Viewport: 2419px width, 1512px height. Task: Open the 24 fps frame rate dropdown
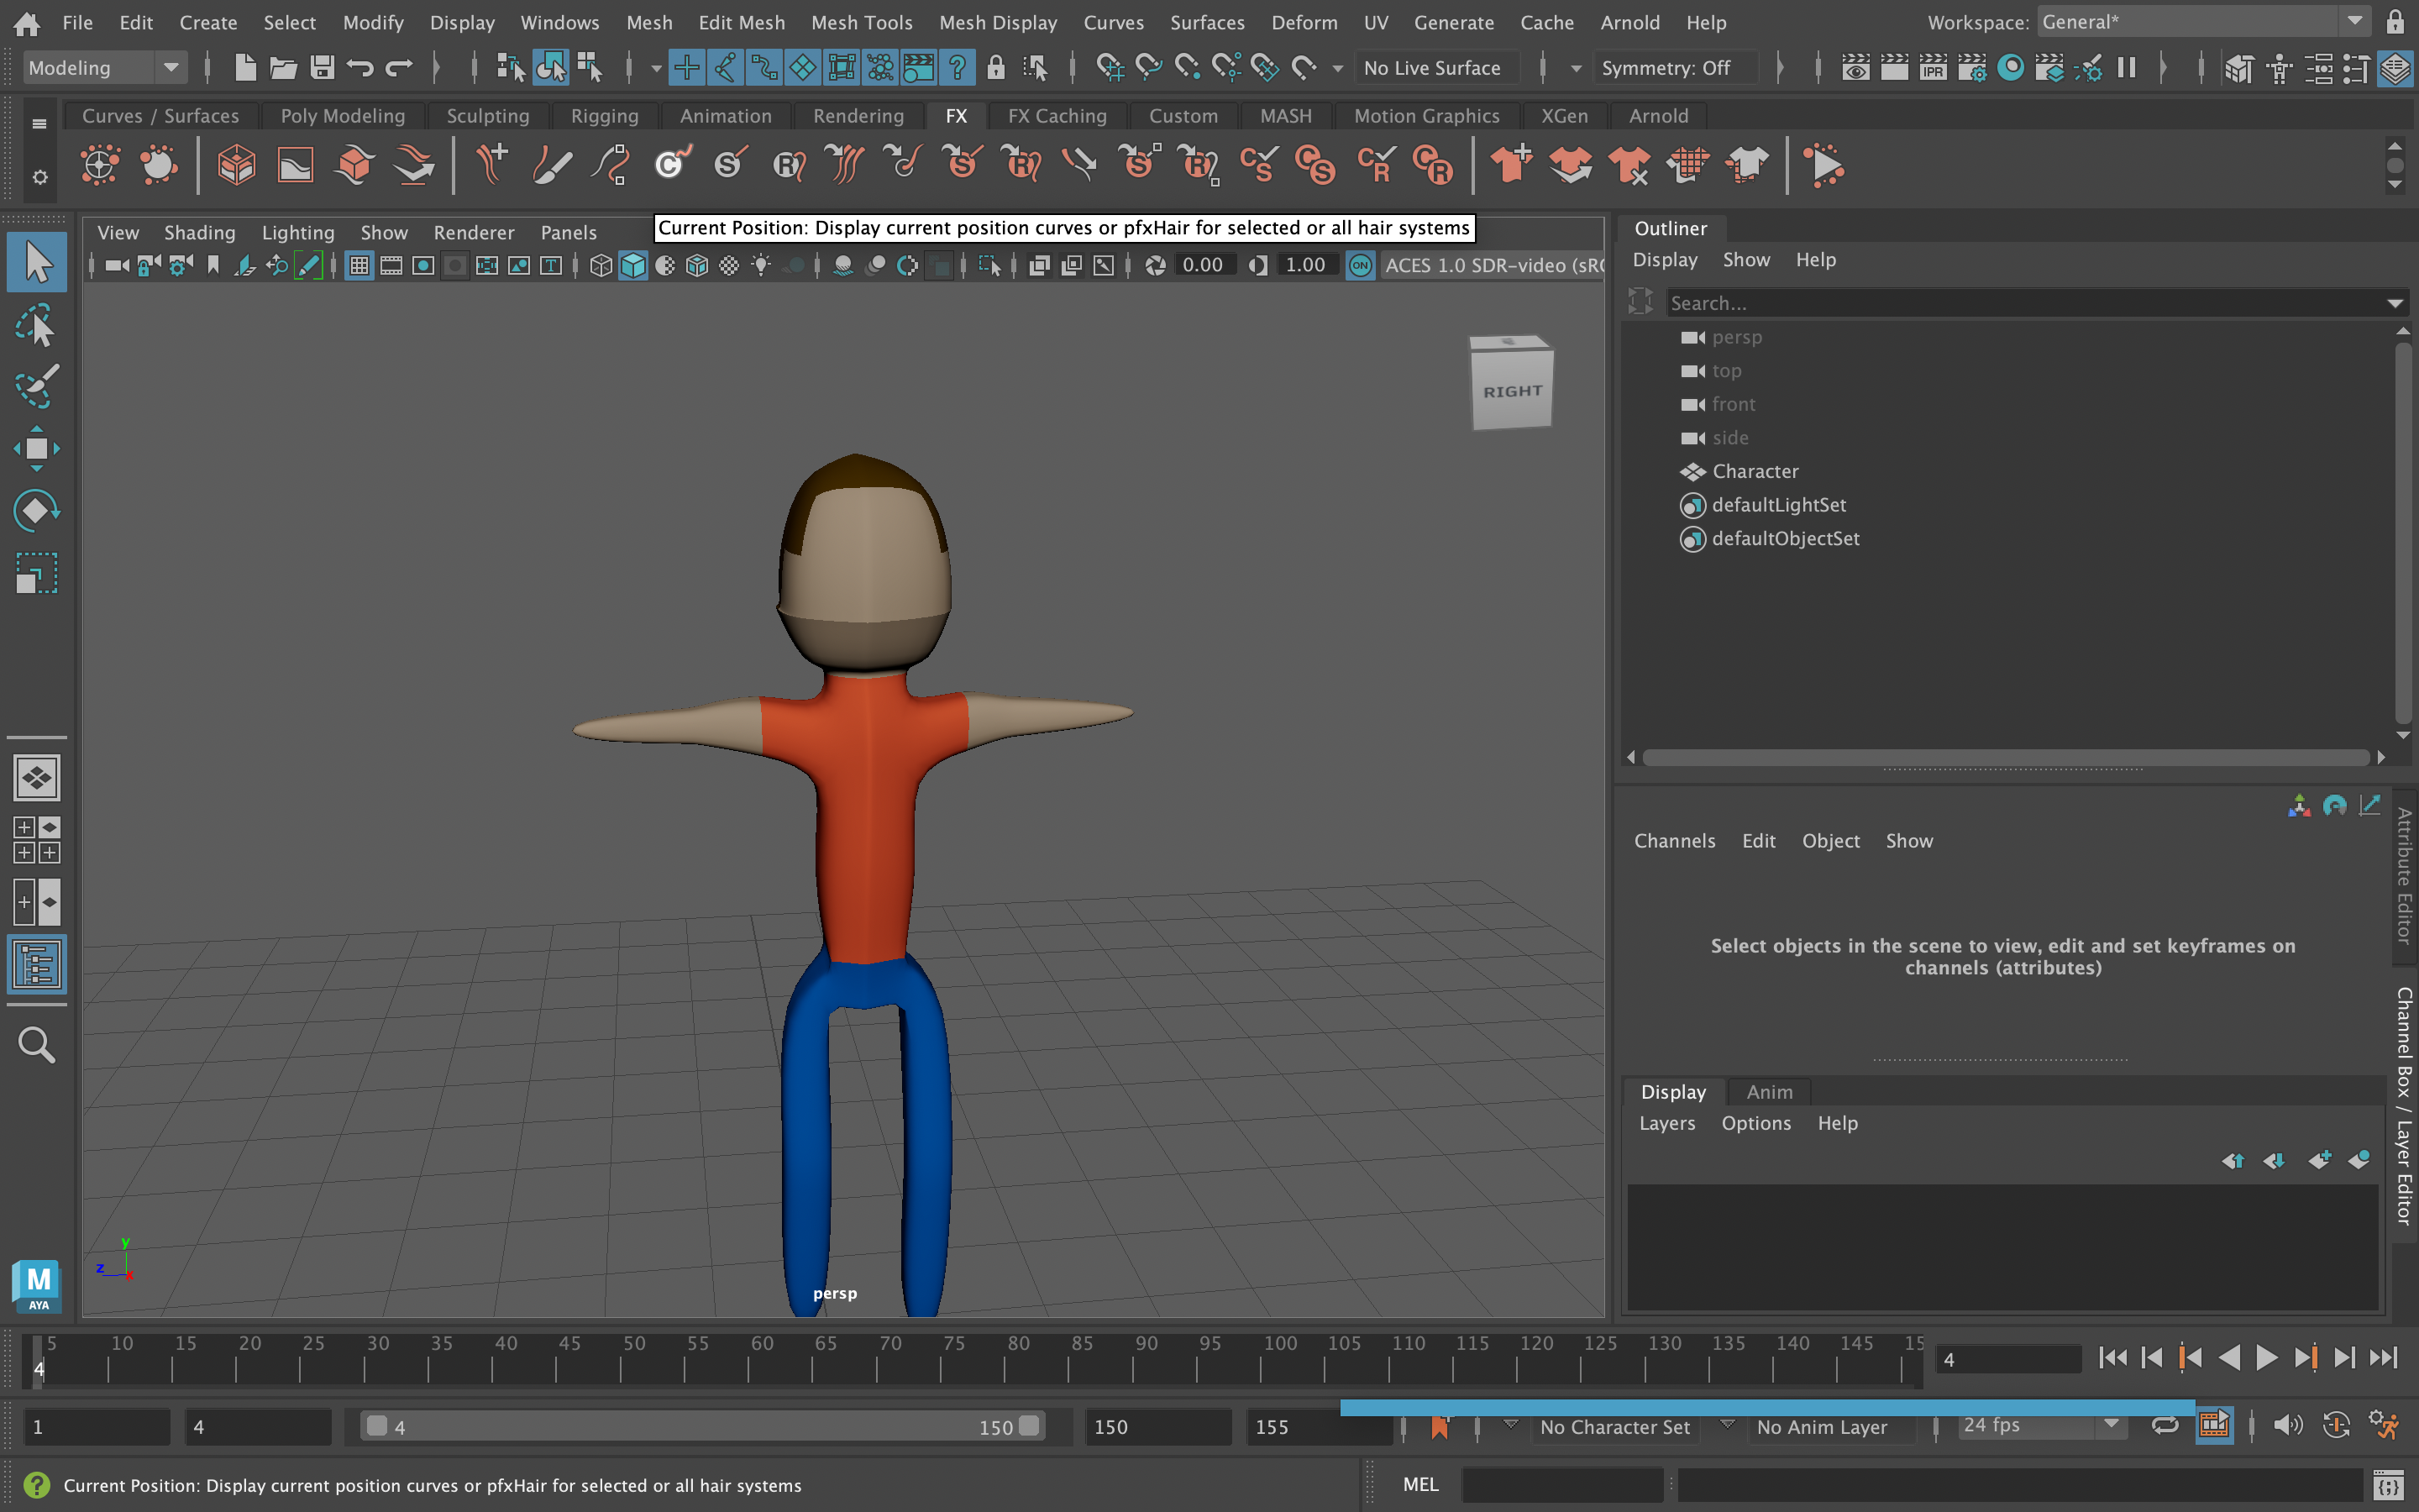(2040, 1425)
